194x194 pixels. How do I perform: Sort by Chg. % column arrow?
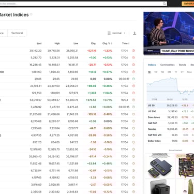click(x=112, y=43)
